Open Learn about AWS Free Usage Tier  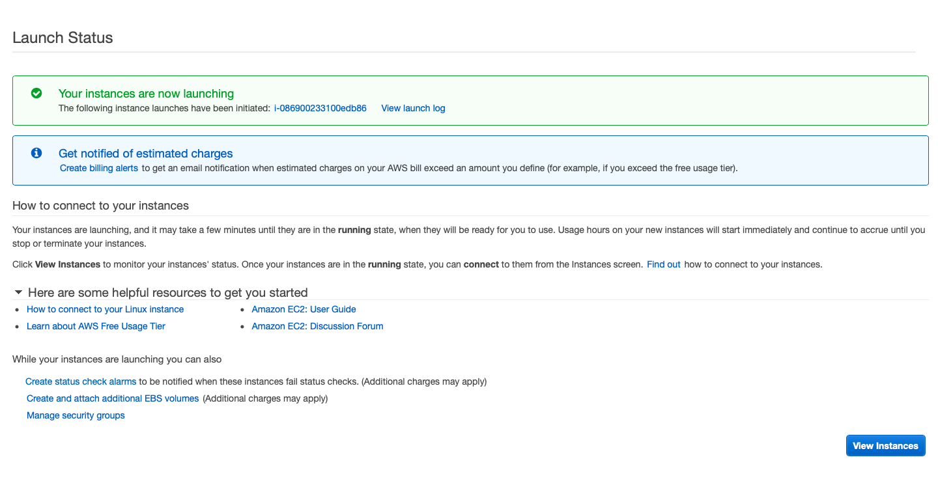[96, 326]
